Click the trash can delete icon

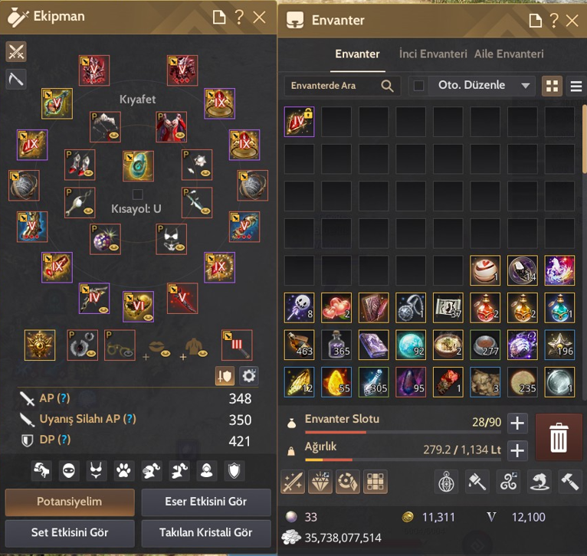(558, 437)
